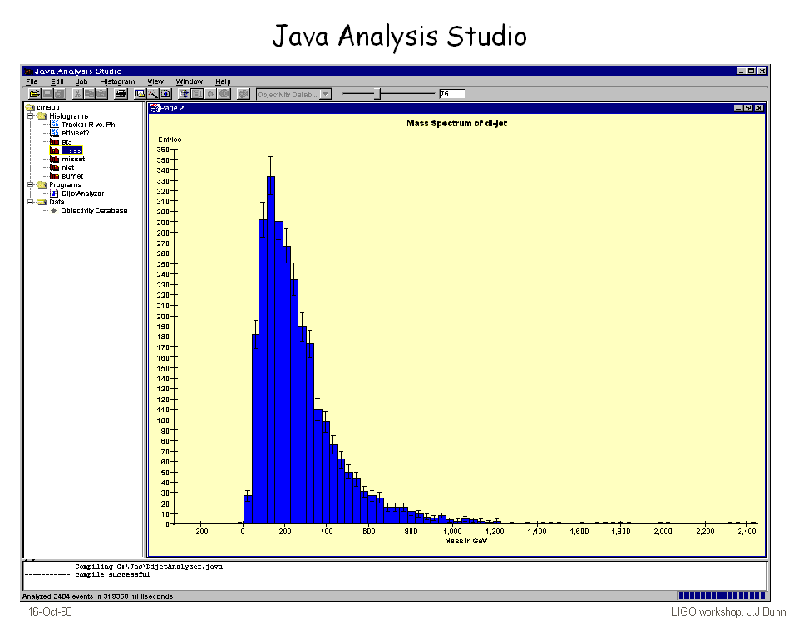Click the text field showing 75

click(x=451, y=94)
